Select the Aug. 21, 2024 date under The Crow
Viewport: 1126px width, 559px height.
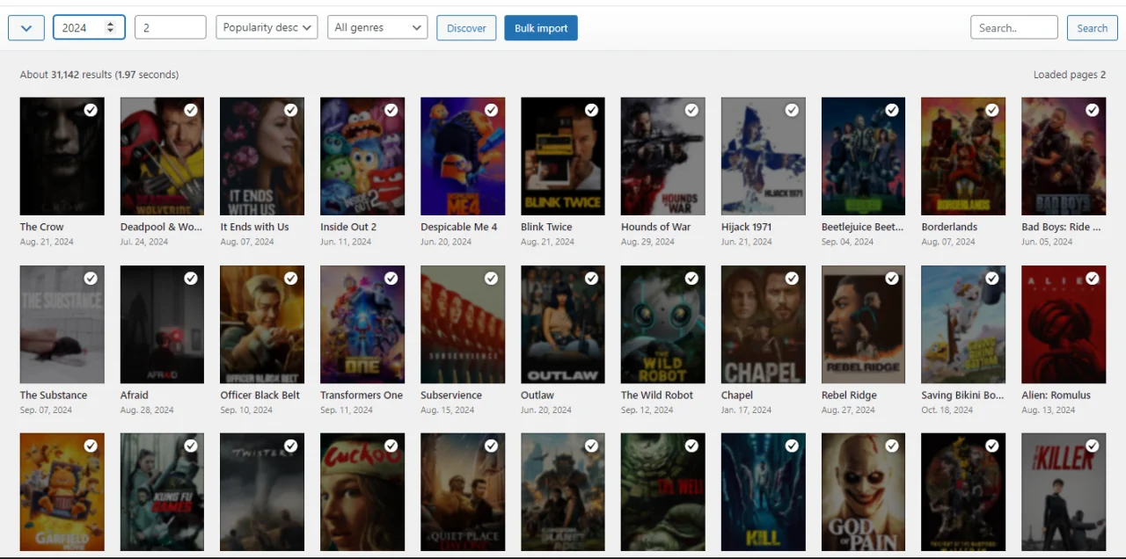[x=47, y=242]
